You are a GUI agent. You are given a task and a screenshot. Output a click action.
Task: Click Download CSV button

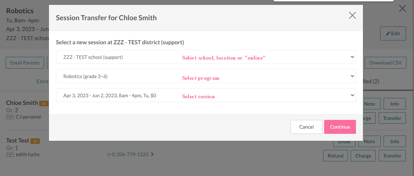point(385,63)
